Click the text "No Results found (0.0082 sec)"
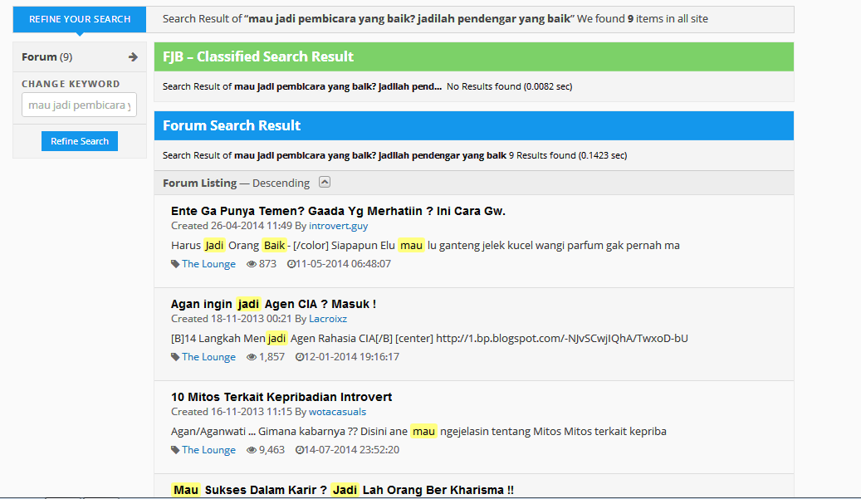 [509, 86]
